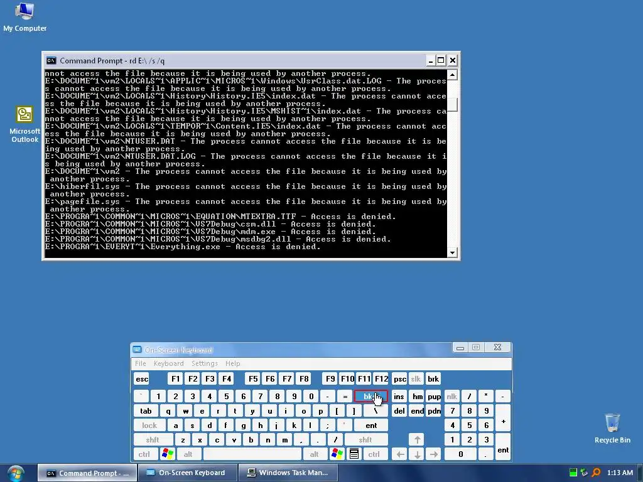Image resolution: width=643 pixels, height=482 pixels.
Task: Click the up arrow key
Action: click(417, 440)
